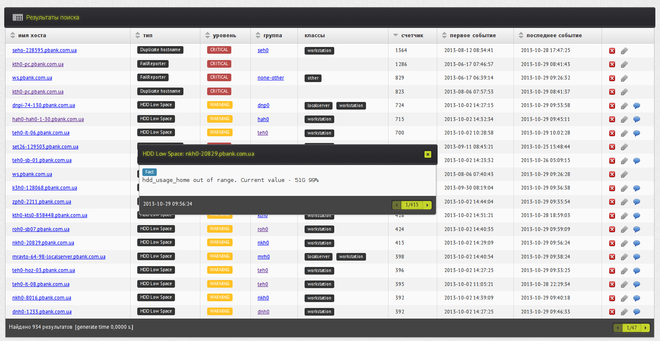Open host mravto-64-98-localserver.pbank.com.ua link

click(59, 257)
